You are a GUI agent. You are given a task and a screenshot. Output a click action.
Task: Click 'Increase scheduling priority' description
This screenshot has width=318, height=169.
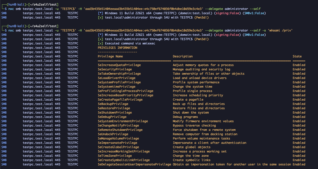click(x=198, y=95)
